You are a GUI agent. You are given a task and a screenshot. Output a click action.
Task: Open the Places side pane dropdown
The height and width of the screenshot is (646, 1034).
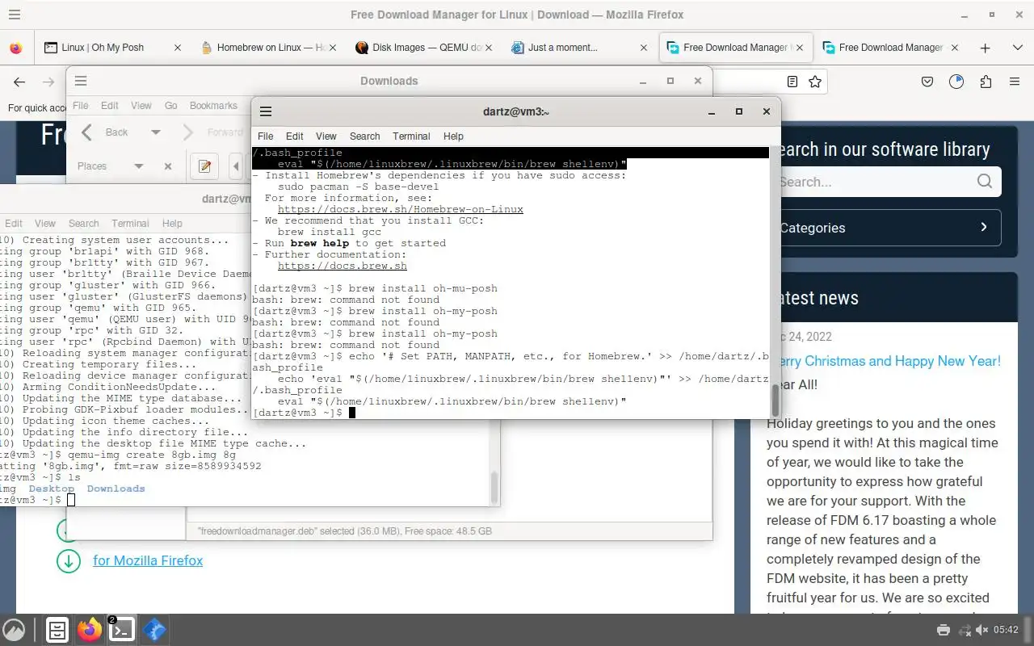click(x=138, y=166)
